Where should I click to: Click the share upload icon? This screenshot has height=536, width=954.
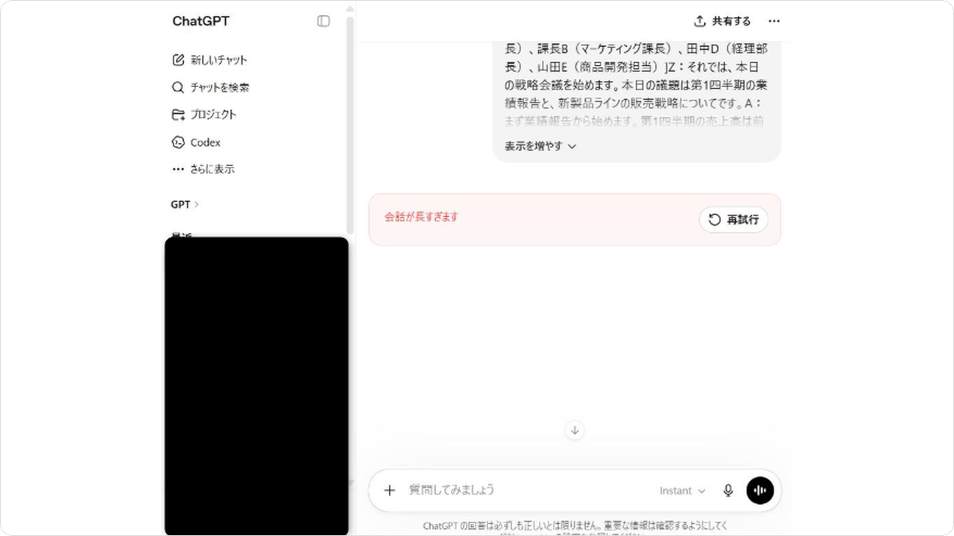click(700, 21)
